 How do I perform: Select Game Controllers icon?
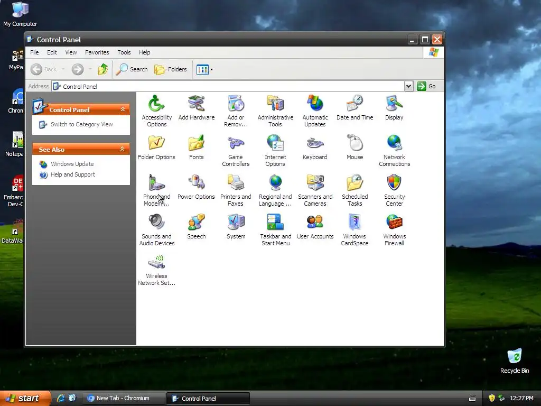click(236, 151)
